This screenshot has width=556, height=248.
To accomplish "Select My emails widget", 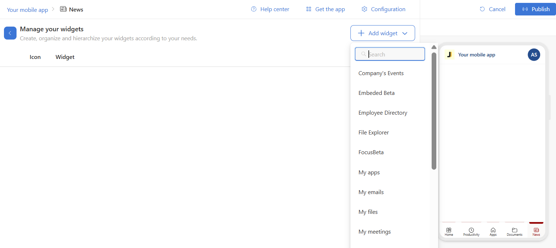I will click(x=371, y=192).
